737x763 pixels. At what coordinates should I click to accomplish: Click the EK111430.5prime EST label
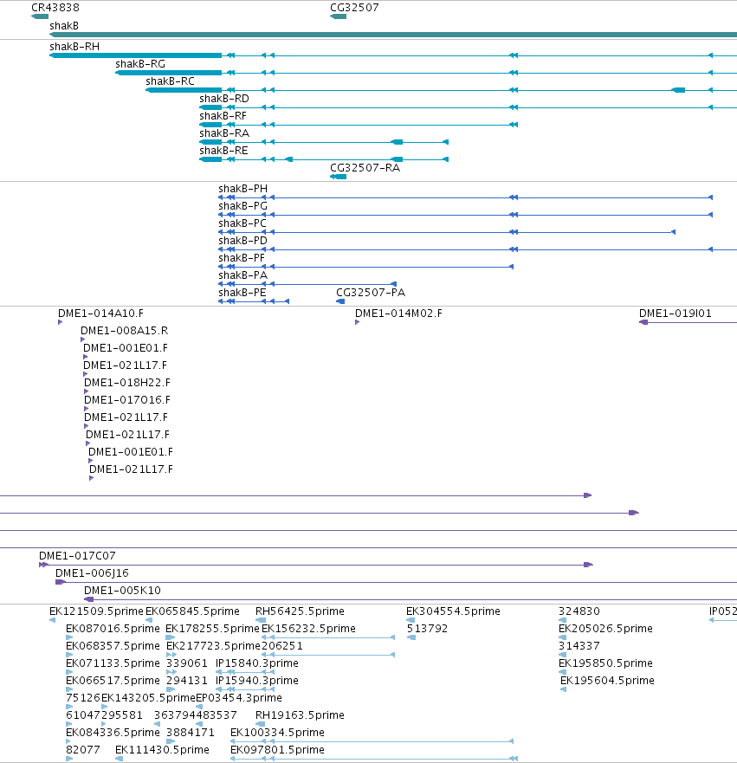162,750
